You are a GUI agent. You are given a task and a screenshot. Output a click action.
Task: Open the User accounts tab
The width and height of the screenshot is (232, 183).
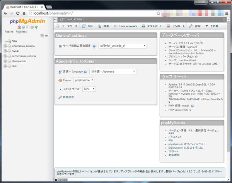(125, 26)
